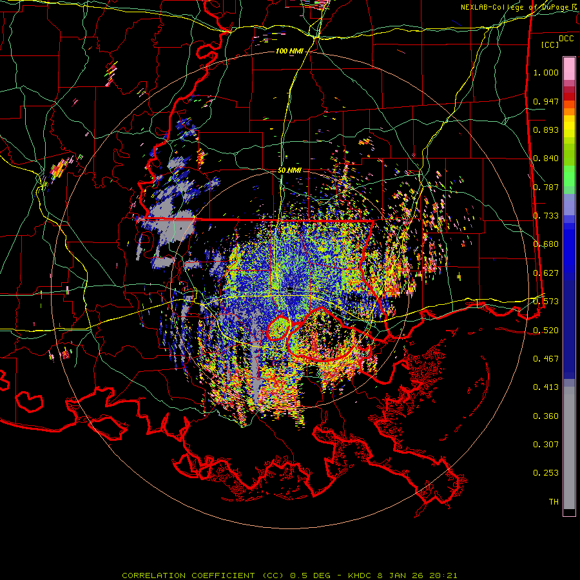Pick the bright blue color bar segment

coord(569,251)
